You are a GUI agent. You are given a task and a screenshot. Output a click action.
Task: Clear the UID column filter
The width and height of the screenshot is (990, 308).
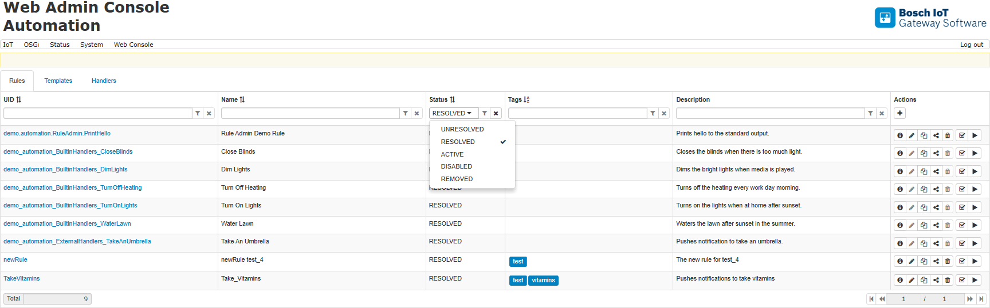pos(209,113)
